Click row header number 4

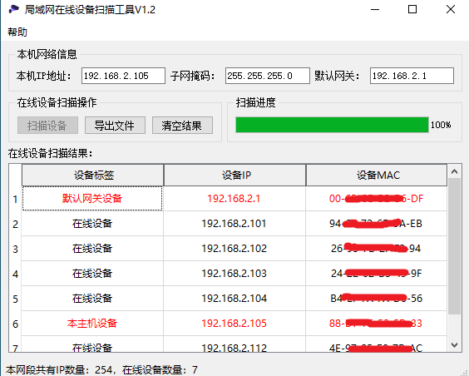[15, 274]
